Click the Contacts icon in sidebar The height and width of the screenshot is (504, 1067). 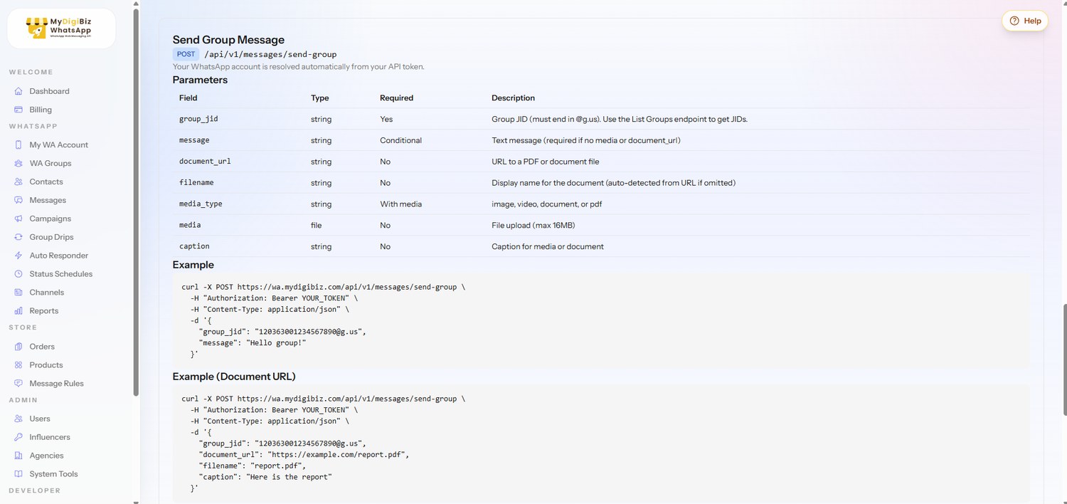[x=18, y=182]
